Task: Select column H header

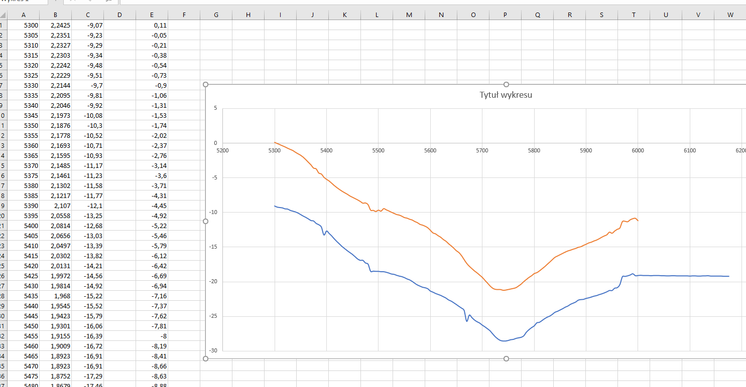Action: (248, 15)
